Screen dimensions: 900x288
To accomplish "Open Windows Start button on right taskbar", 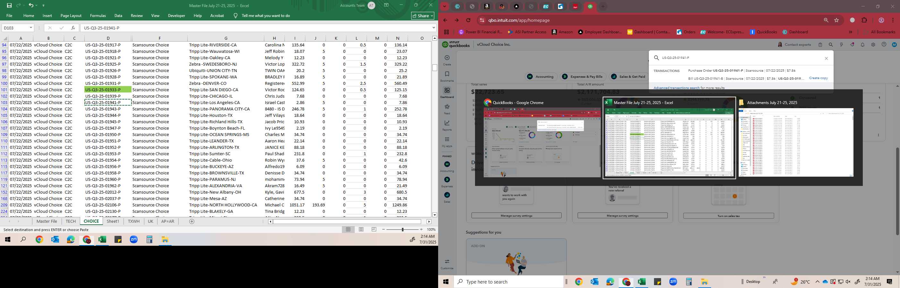I will point(446,282).
